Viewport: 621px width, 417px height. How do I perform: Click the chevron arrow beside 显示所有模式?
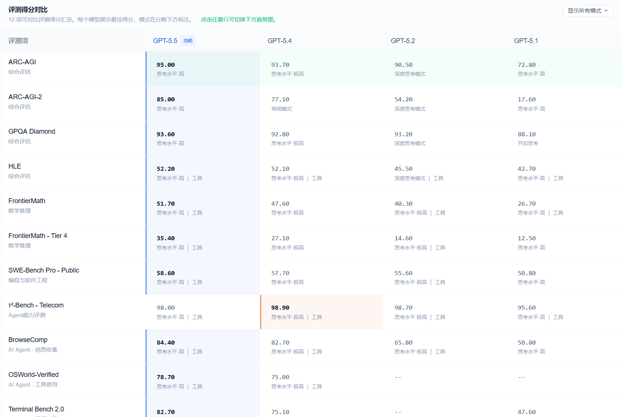click(606, 11)
